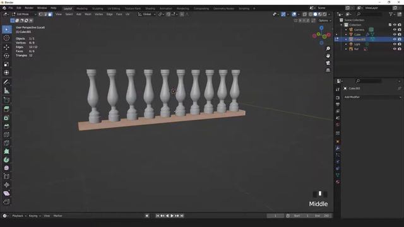
Task: Toggle camera view icon in viewport
Action: click(x=328, y=63)
